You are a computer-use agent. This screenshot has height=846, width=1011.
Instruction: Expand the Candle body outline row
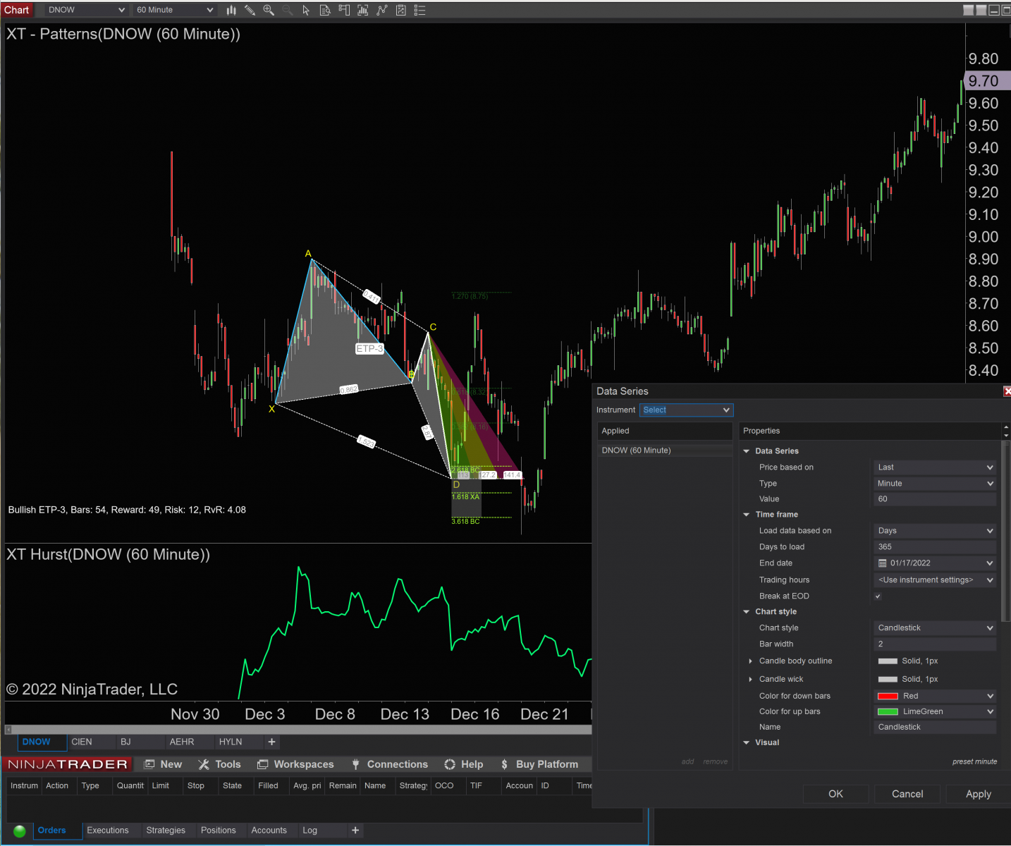click(750, 661)
